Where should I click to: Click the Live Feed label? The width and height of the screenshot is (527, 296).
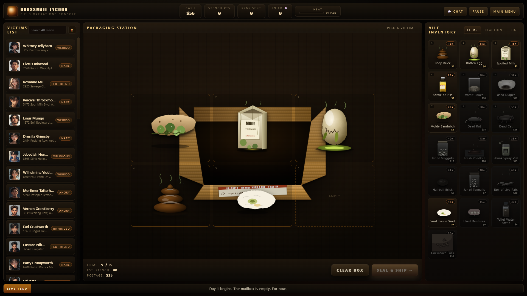[x=17, y=289]
